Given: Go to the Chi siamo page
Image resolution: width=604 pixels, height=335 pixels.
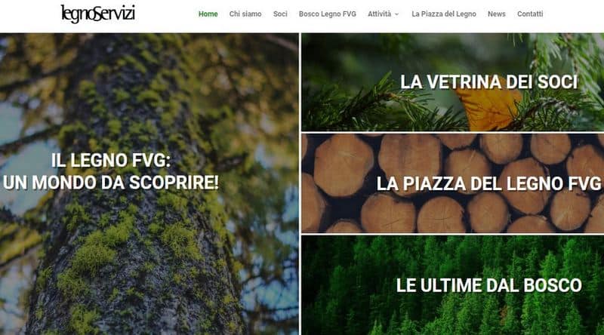Looking at the screenshot, I should (x=245, y=14).
